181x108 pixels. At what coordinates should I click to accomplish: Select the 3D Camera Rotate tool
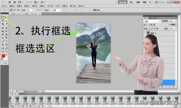pyautogui.click(x=7, y=48)
